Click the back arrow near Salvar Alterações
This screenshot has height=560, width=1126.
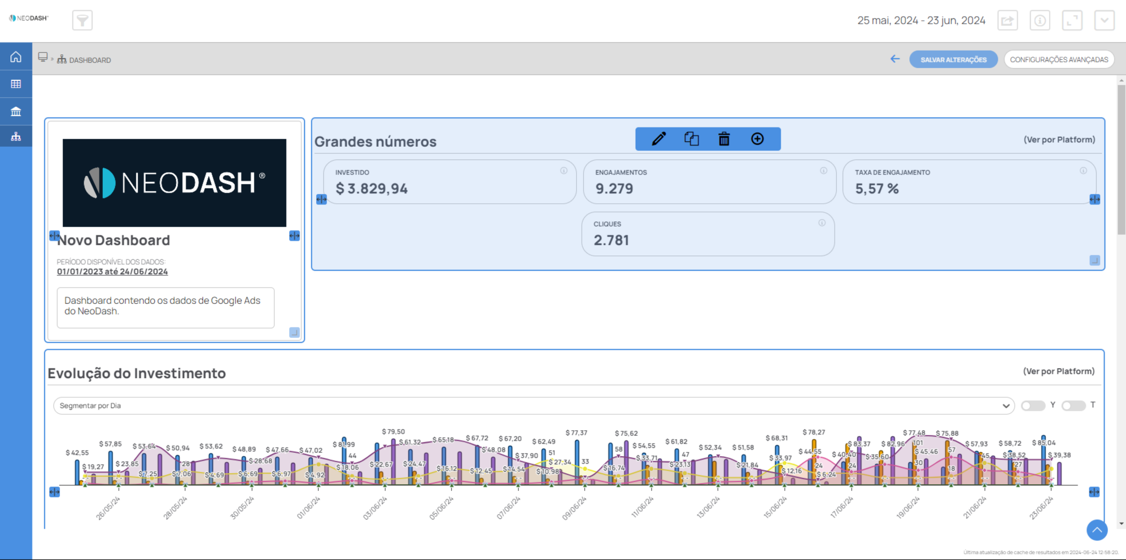[895, 59]
